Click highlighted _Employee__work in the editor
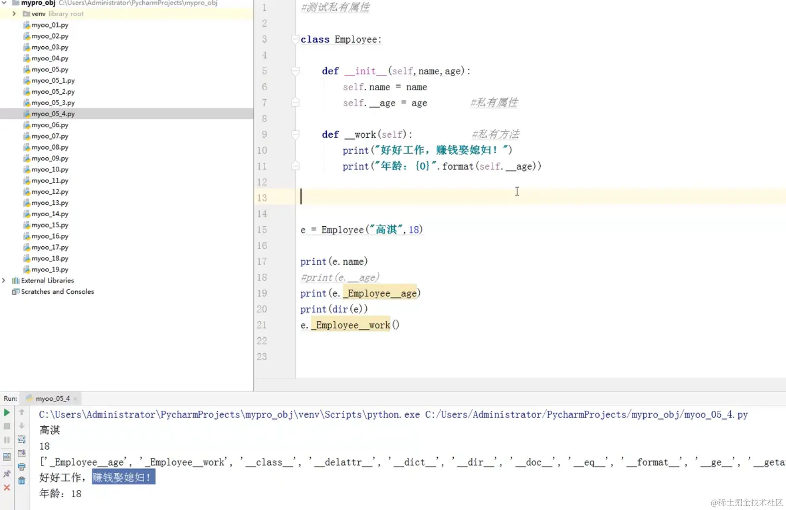This screenshot has width=786, height=510. coord(350,325)
